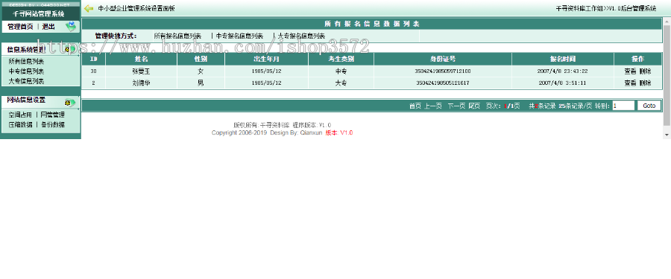671x279 pixels.
Task: Click the 千寻网站管理系统 title
Action: 39,14
